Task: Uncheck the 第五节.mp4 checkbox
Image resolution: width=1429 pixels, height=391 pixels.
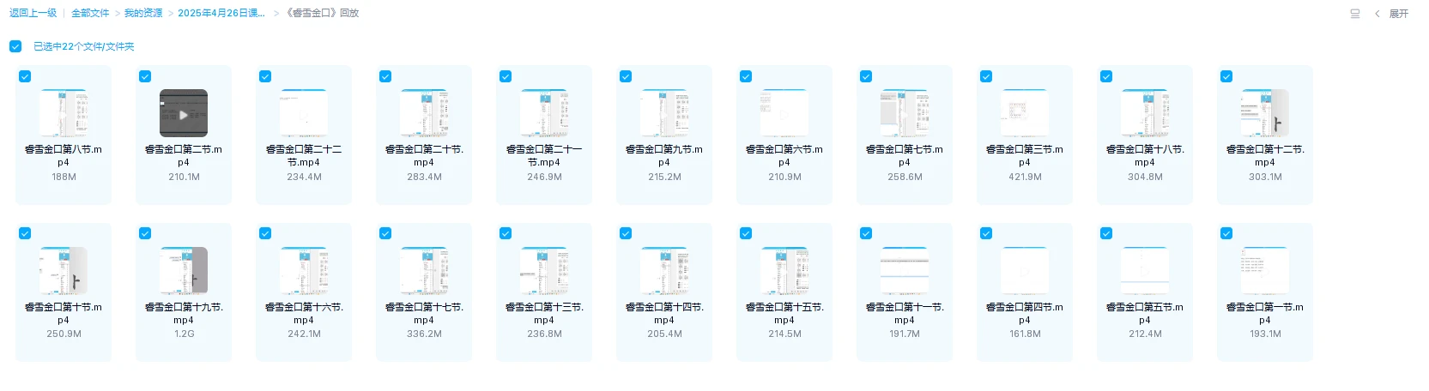Action: click(1106, 233)
